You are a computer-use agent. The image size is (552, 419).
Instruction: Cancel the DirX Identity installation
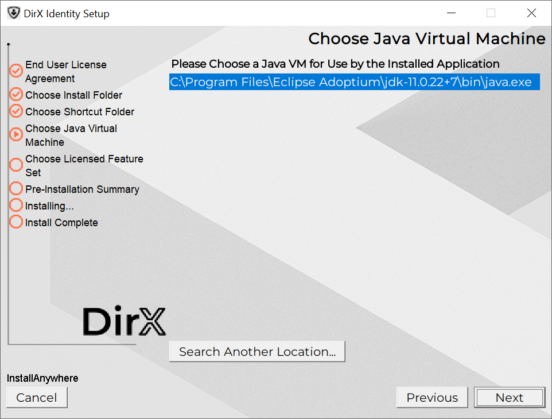[x=37, y=398]
